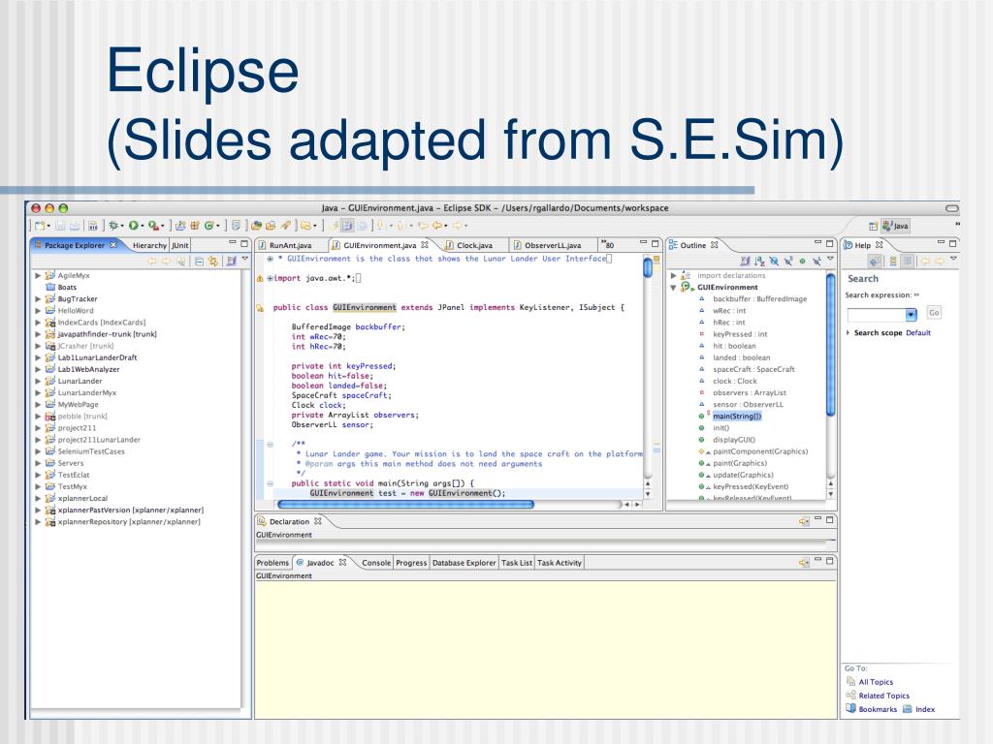Toggle Hide Static Members in Outline
Viewport: 993px width, 744px height.
[x=787, y=260]
